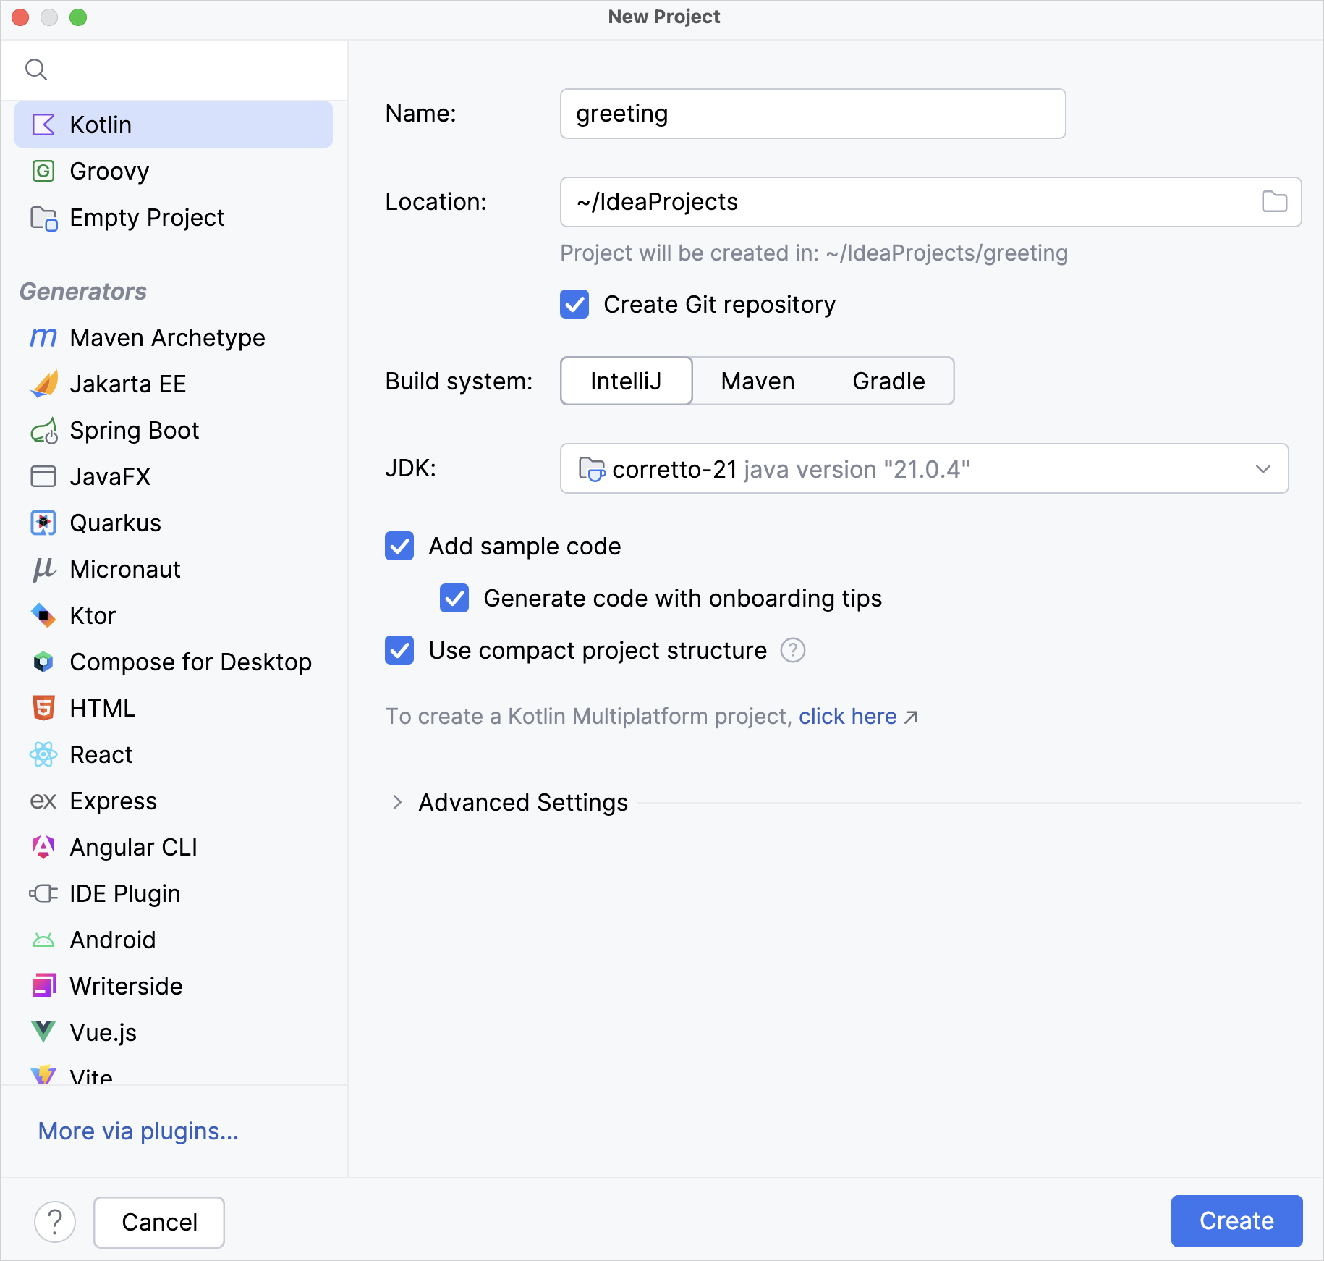1324x1261 pixels.
Task: Switch build system to Gradle
Action: point(888,381)
